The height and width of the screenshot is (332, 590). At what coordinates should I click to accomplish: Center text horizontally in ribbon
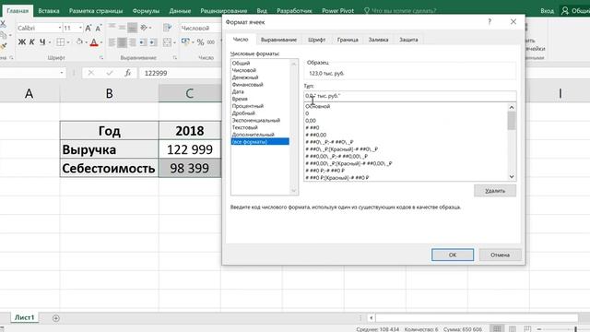122,42
